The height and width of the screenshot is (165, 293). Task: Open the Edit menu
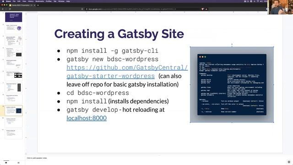[x=19, y=1]
